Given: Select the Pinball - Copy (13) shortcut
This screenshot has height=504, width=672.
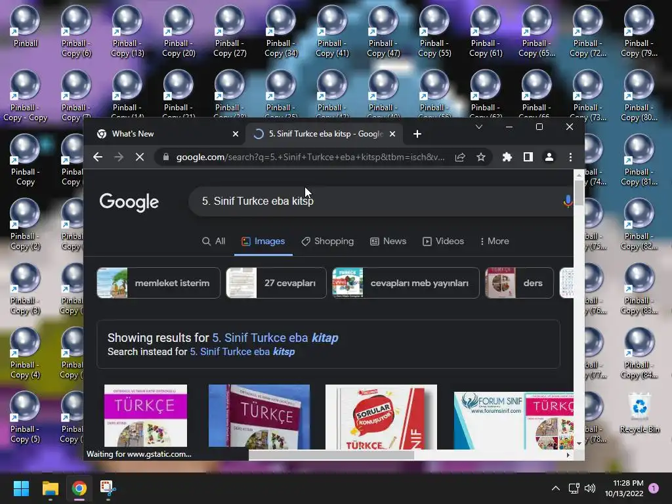Looking at the screenshot, I should pyautogui.click(x=127, y=31).
